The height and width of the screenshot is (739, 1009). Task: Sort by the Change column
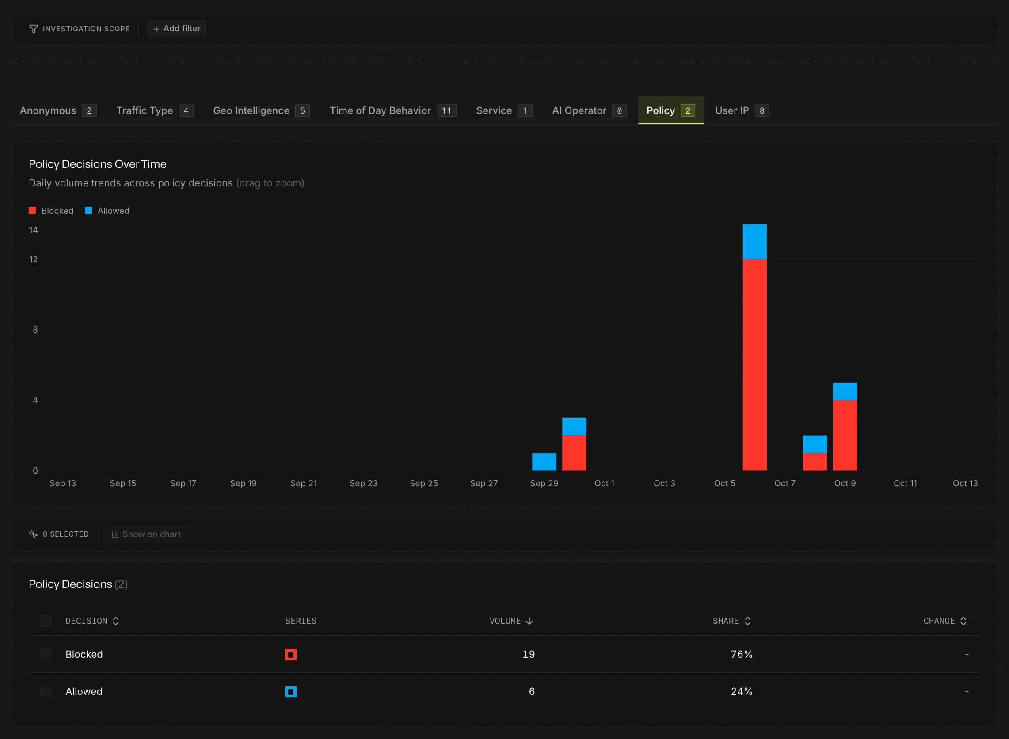coord(945,621)
